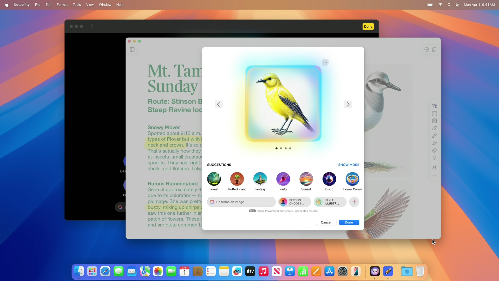Toggle the sidebar panel icon
This screenshot has width=499, height=281.
point(132,49)
